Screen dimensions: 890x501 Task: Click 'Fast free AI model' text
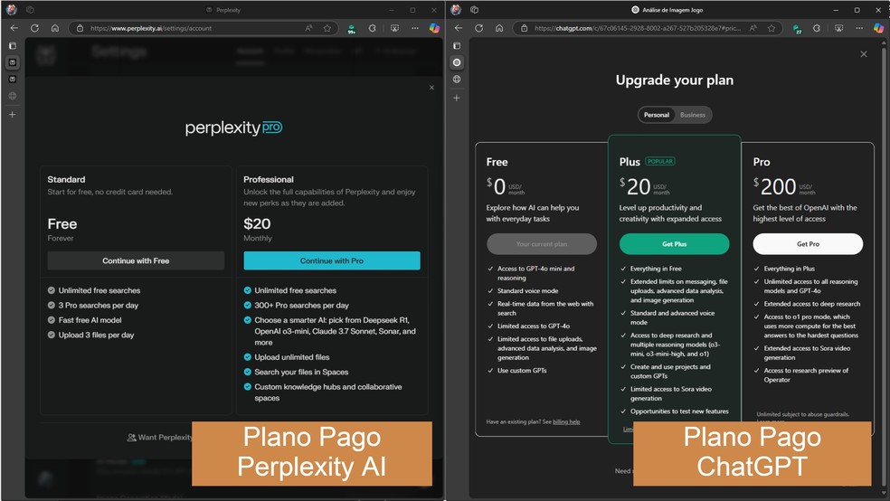(x=90, y=320)
